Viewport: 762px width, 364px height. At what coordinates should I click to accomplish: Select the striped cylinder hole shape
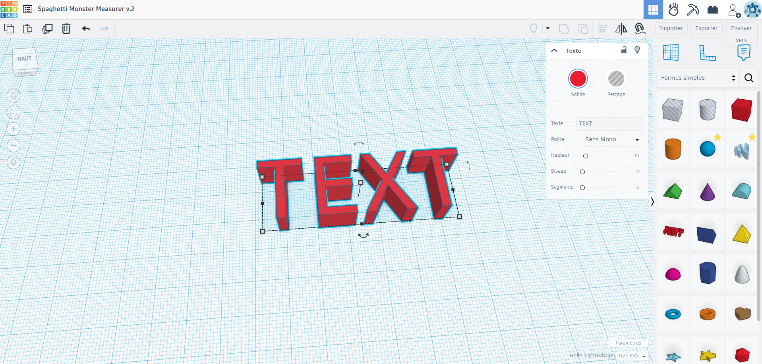point(707,110)
